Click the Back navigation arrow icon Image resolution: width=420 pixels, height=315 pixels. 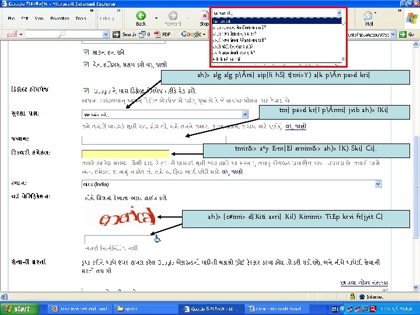point(141,16)
